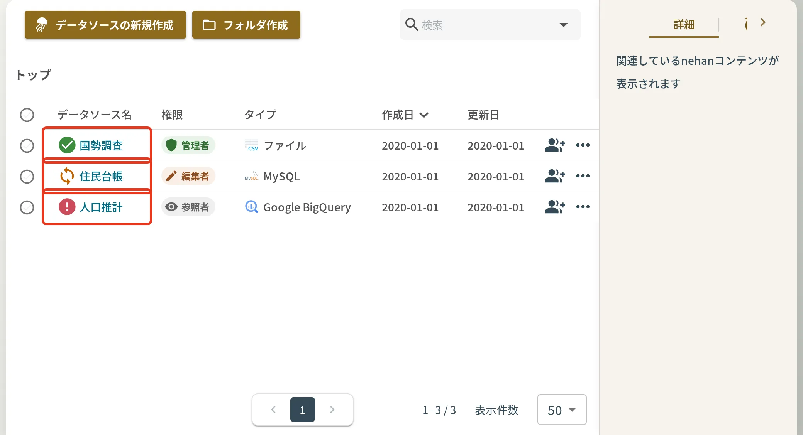The width and height of the screenshot is (803, 435).
Task: Click the 権限 column header
Action: pyautogui.click(x=172, y=115)
